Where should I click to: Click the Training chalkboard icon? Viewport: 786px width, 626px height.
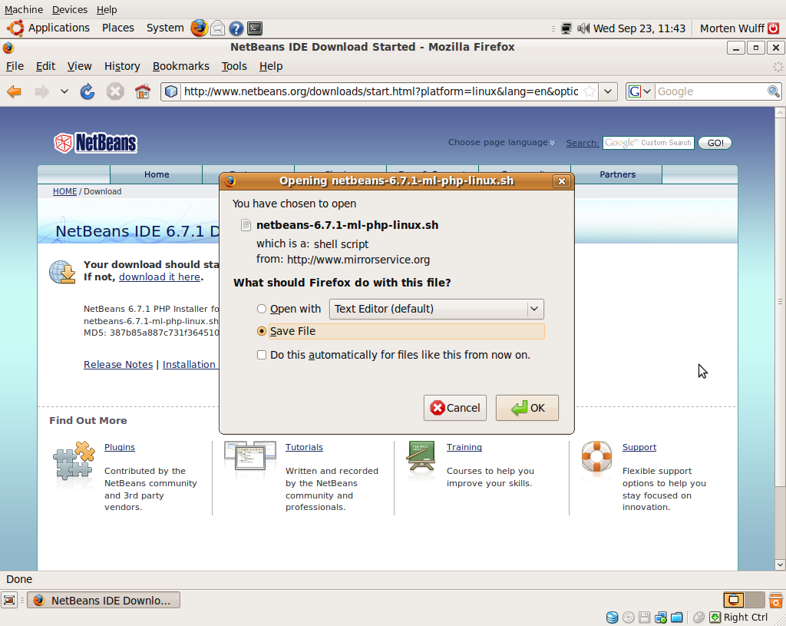tap(421, 457)
